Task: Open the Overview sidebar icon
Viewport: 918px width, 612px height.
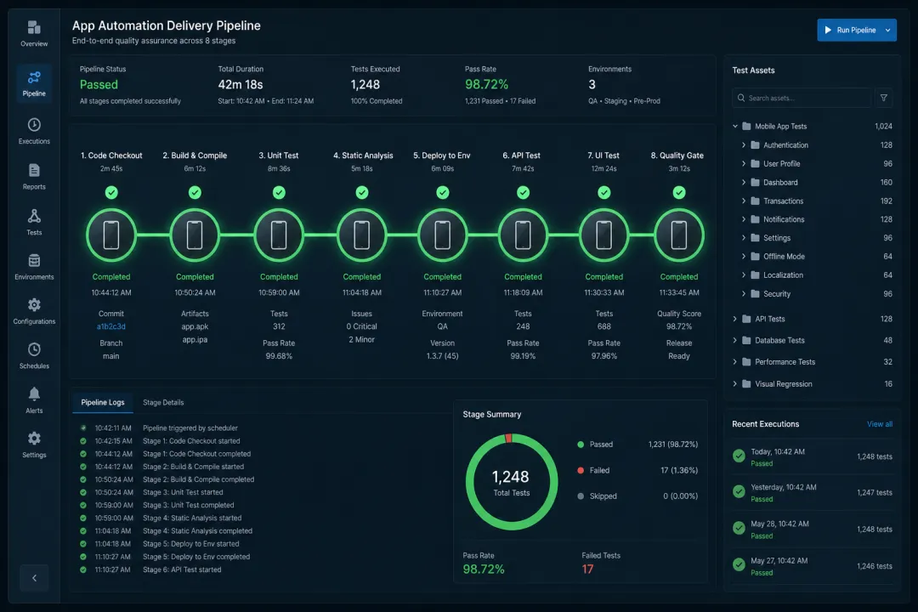Action: coord(34,27)
